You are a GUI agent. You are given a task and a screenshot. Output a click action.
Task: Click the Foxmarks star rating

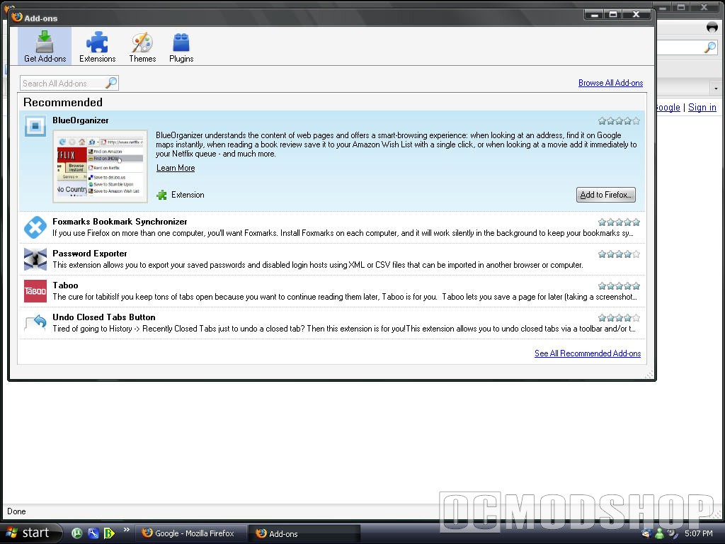coord(619,222)
